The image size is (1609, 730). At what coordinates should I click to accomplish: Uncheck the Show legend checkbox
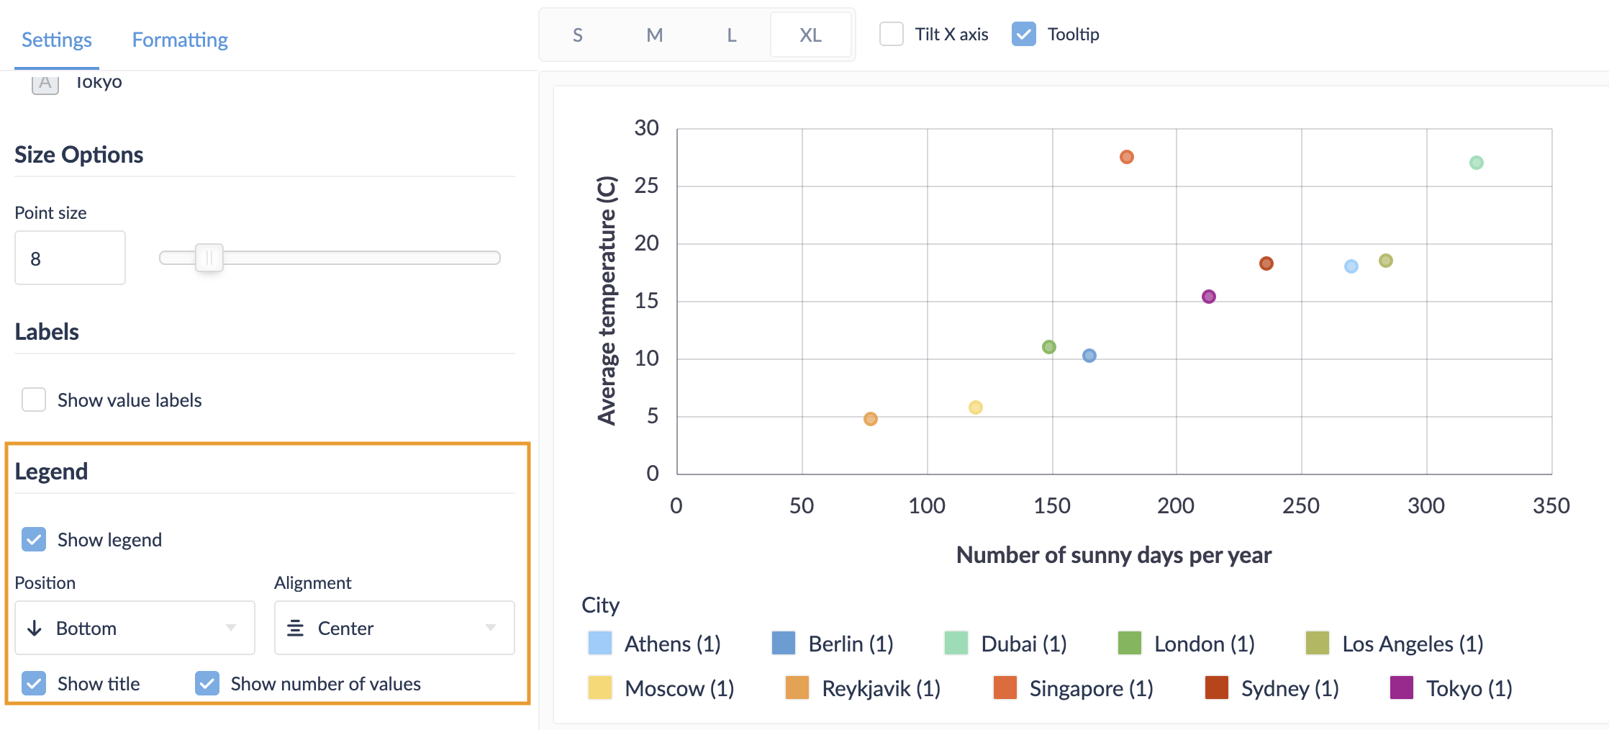[34, 539]
